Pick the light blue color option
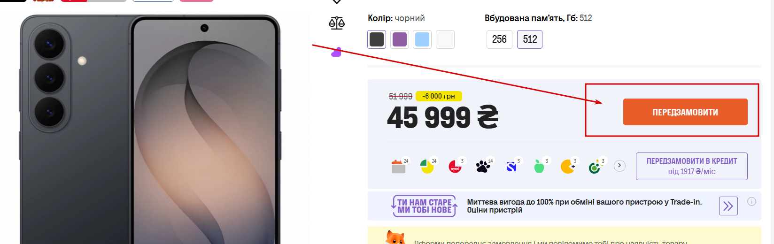774x244 pixels. click(422, 39)
